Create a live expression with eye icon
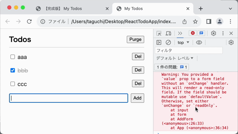This screenshot has width=238, height=134. [x=199, y=42]
